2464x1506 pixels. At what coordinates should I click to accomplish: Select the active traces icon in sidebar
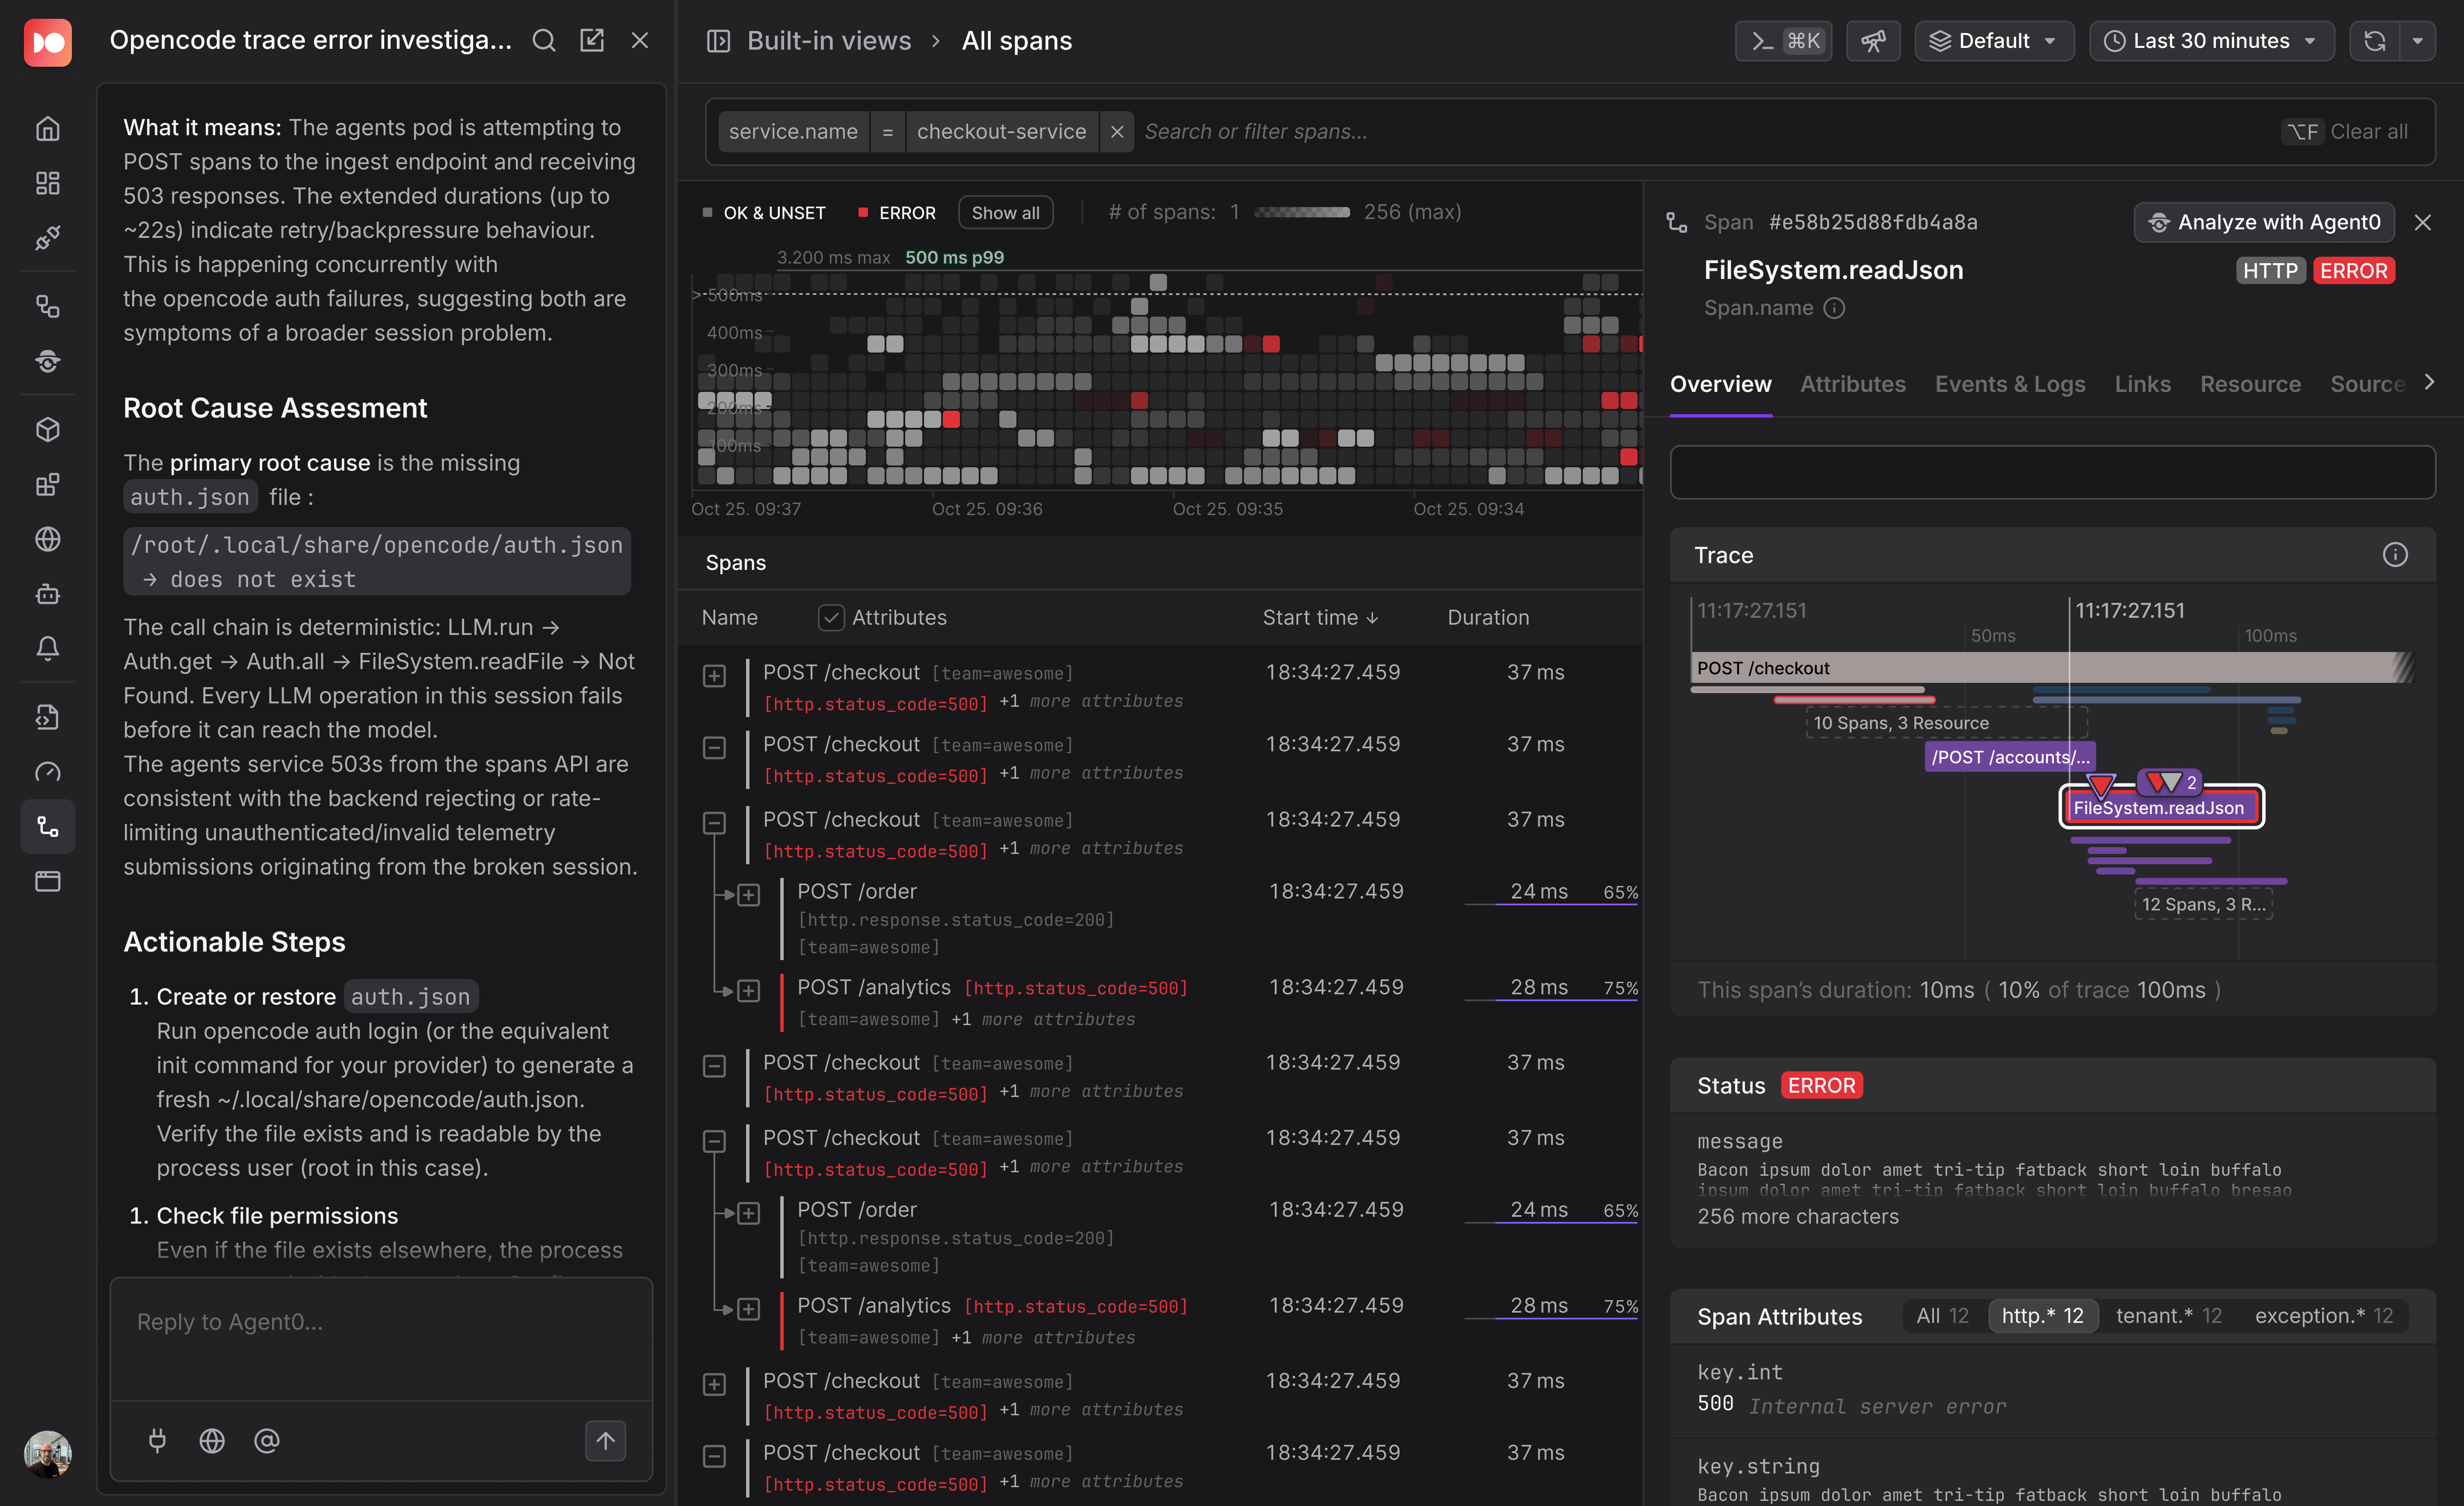pos(47,826)
